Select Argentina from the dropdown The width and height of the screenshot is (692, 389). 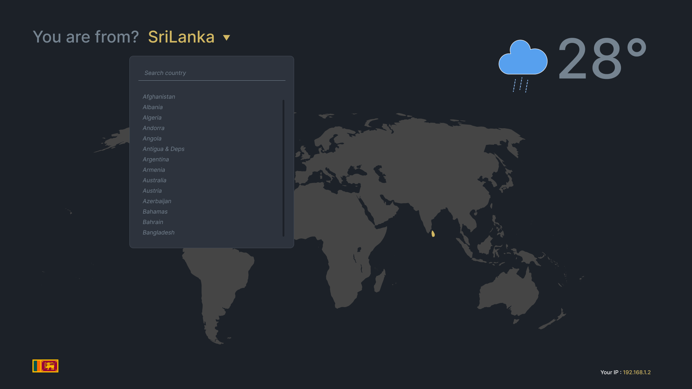[x=156, y=159]
